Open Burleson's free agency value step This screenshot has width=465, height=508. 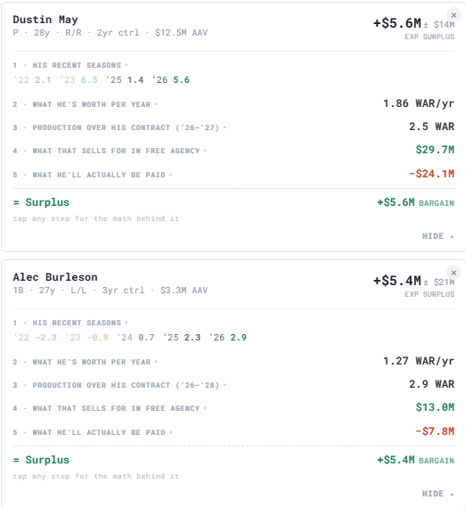233,408
